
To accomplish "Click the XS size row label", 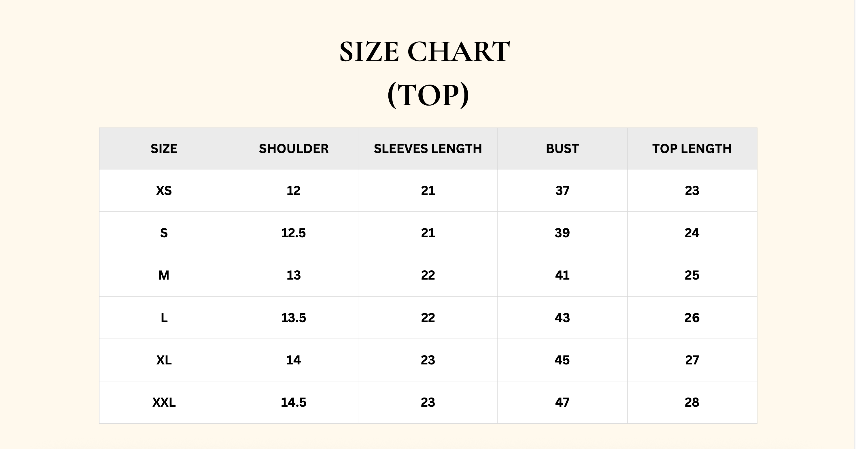I will tap(164, 190).
